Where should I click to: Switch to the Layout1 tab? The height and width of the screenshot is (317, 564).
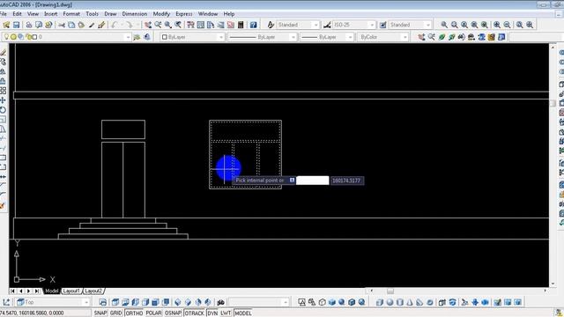click(71, 291)
